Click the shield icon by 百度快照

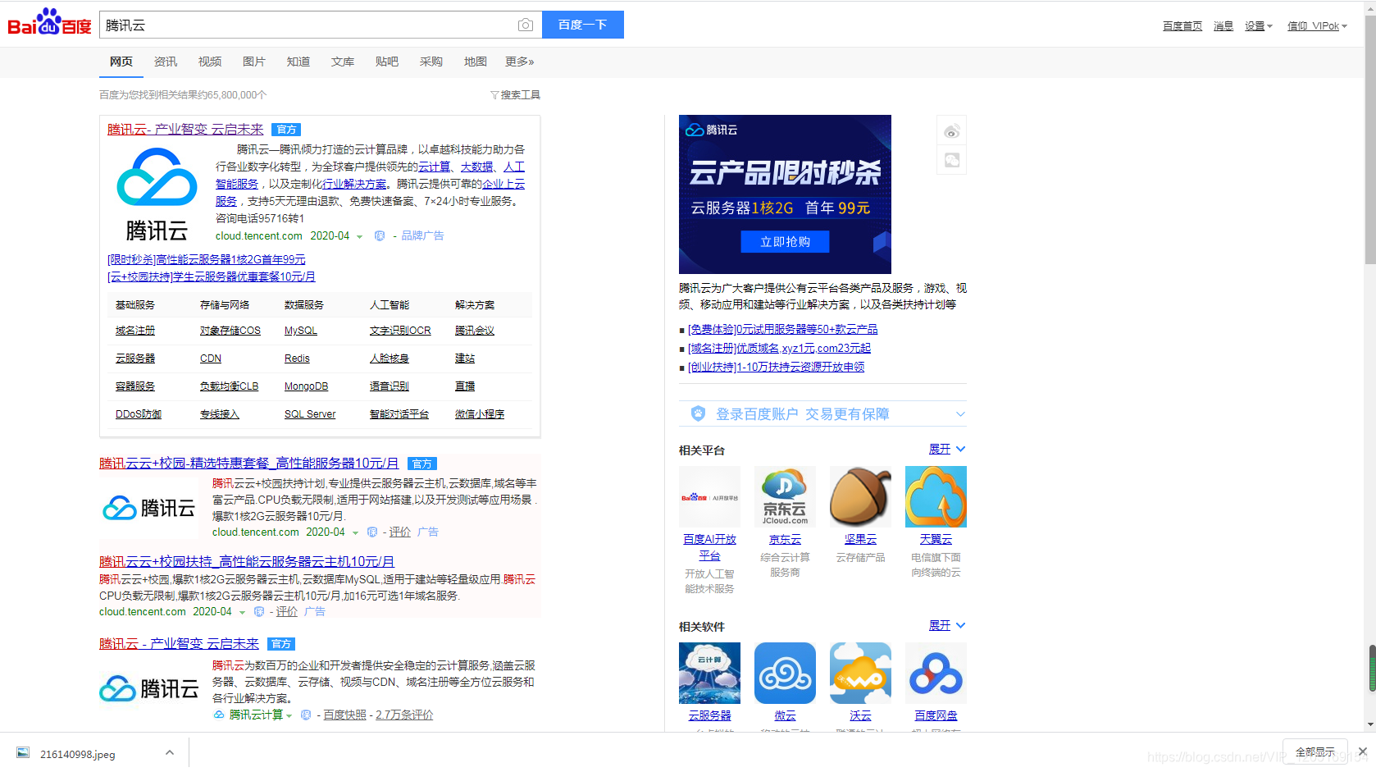[306, 715]
